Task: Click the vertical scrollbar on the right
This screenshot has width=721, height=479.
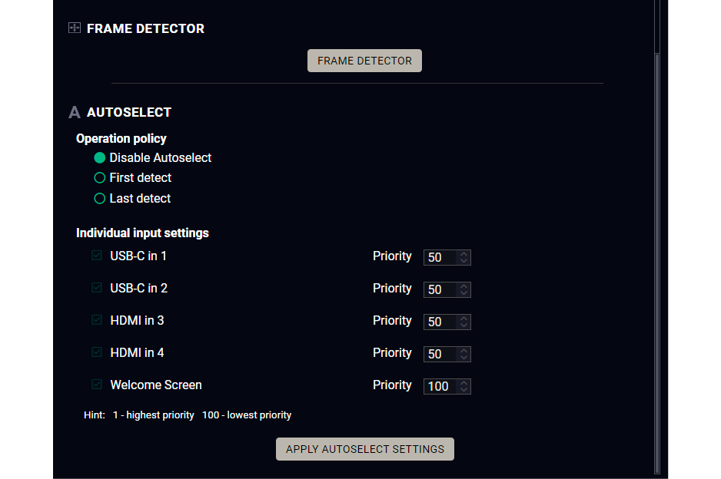Action: tap(656, 261)
